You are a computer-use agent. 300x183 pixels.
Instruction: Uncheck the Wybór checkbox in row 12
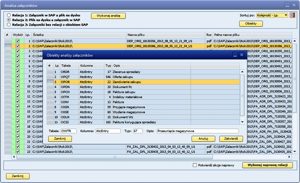coord(18,96)
